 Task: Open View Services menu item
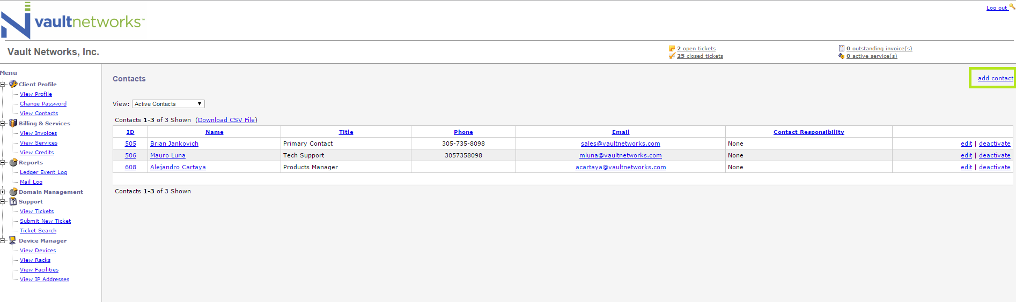39,143
